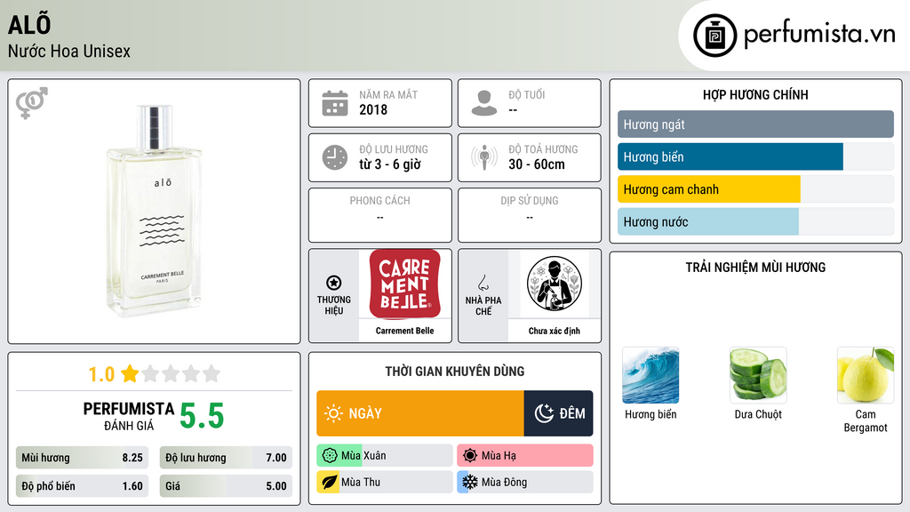Click the perfumer illustration above Chưa xác định
Viewport: 910px width, 512px height.
[x=555, y=284]
